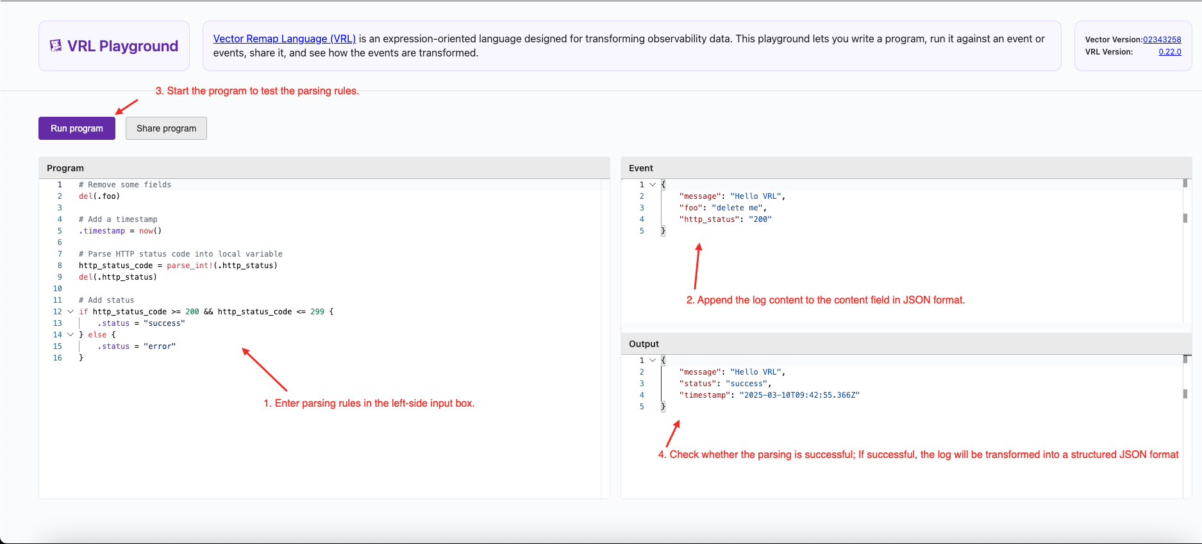Click the "message": "Hello VRL" line in Event
1202x544 pixels.
pyautogui.click(x=732, y=196)
